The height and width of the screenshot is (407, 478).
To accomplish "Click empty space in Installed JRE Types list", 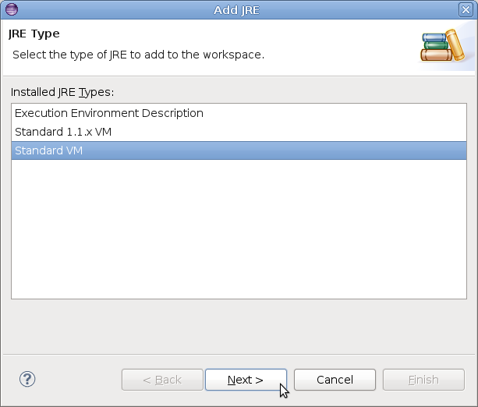I will pyautogui.click(x=239, y=234).
